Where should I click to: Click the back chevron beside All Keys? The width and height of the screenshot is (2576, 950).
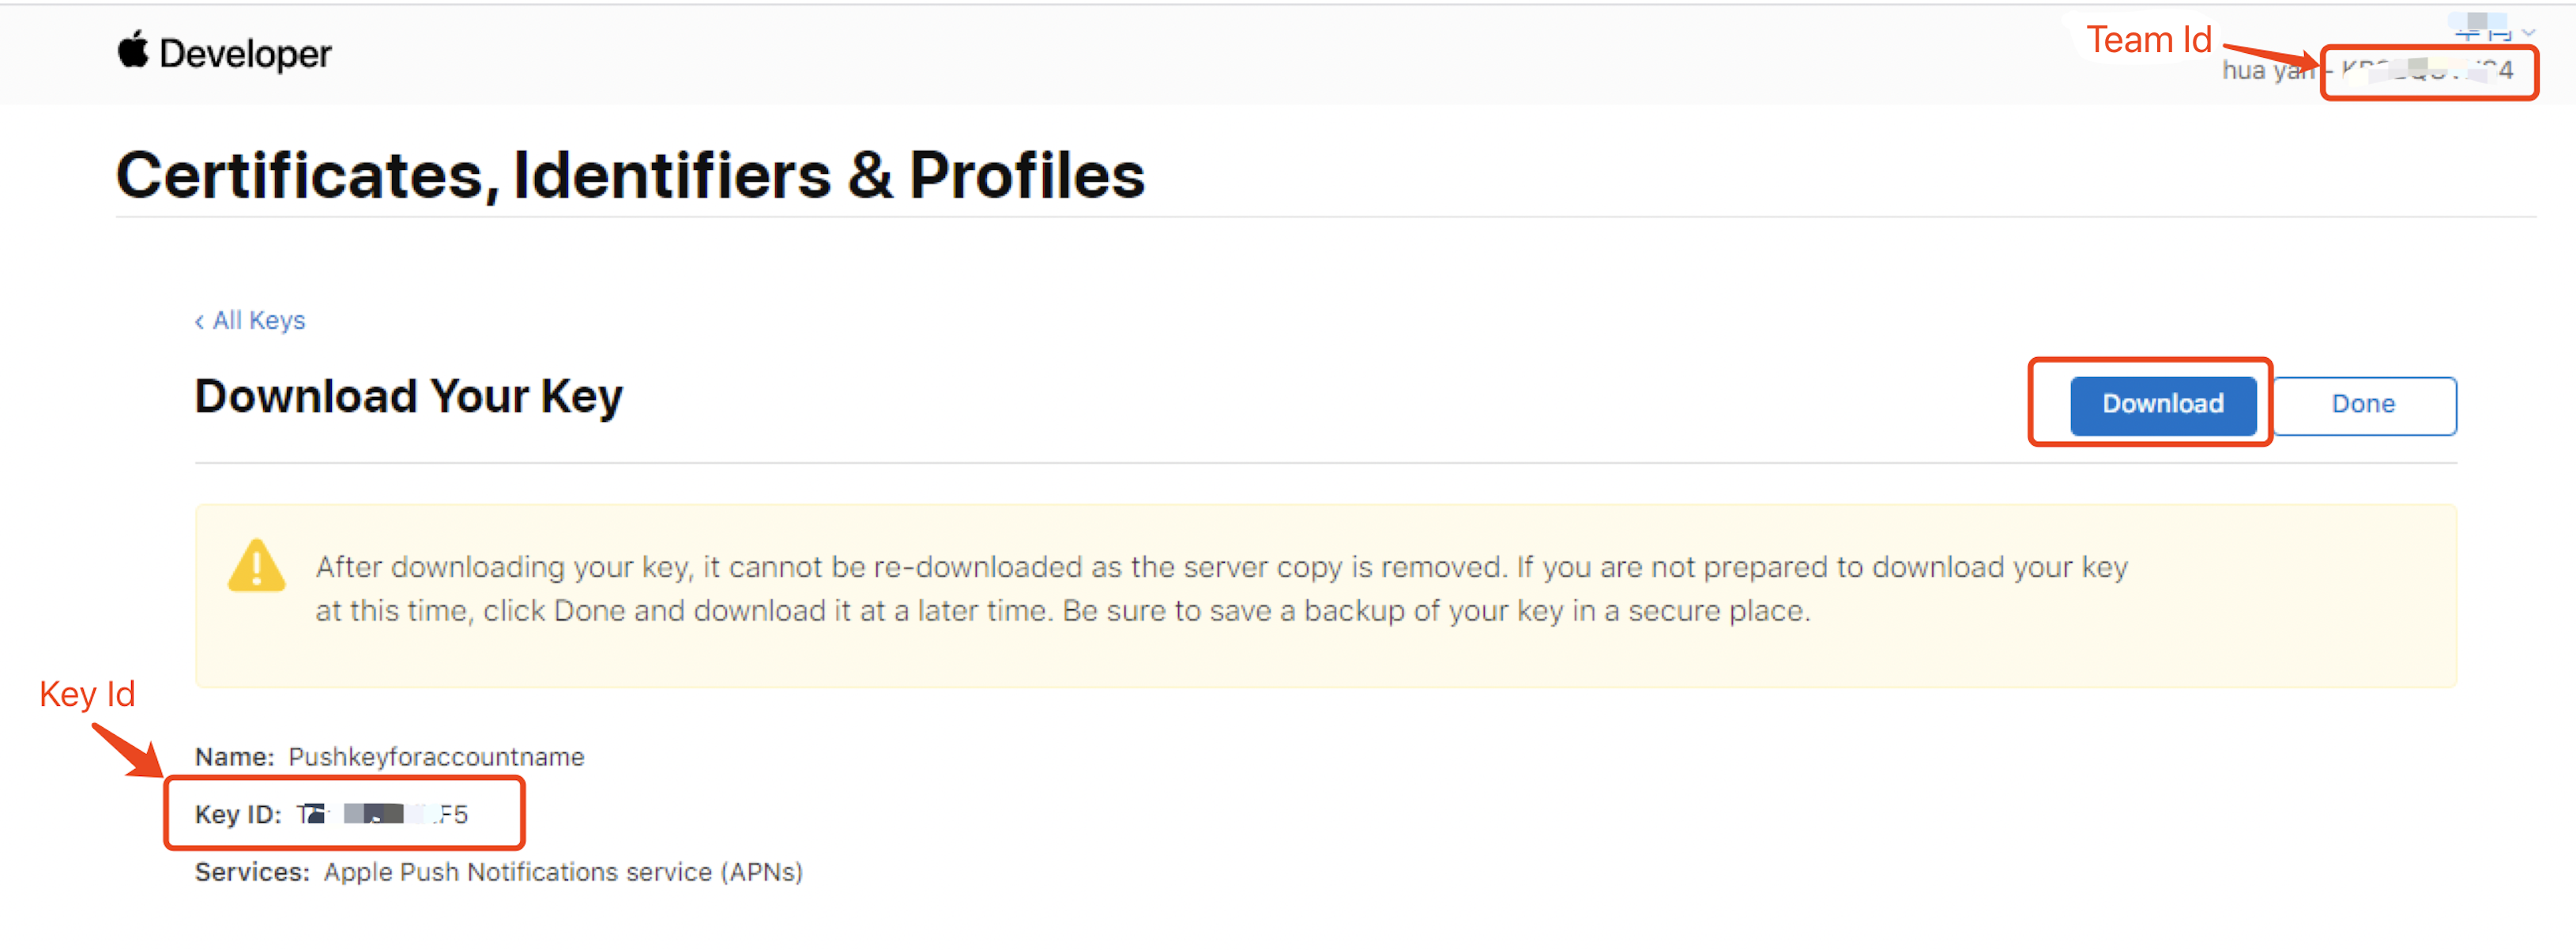199,321
